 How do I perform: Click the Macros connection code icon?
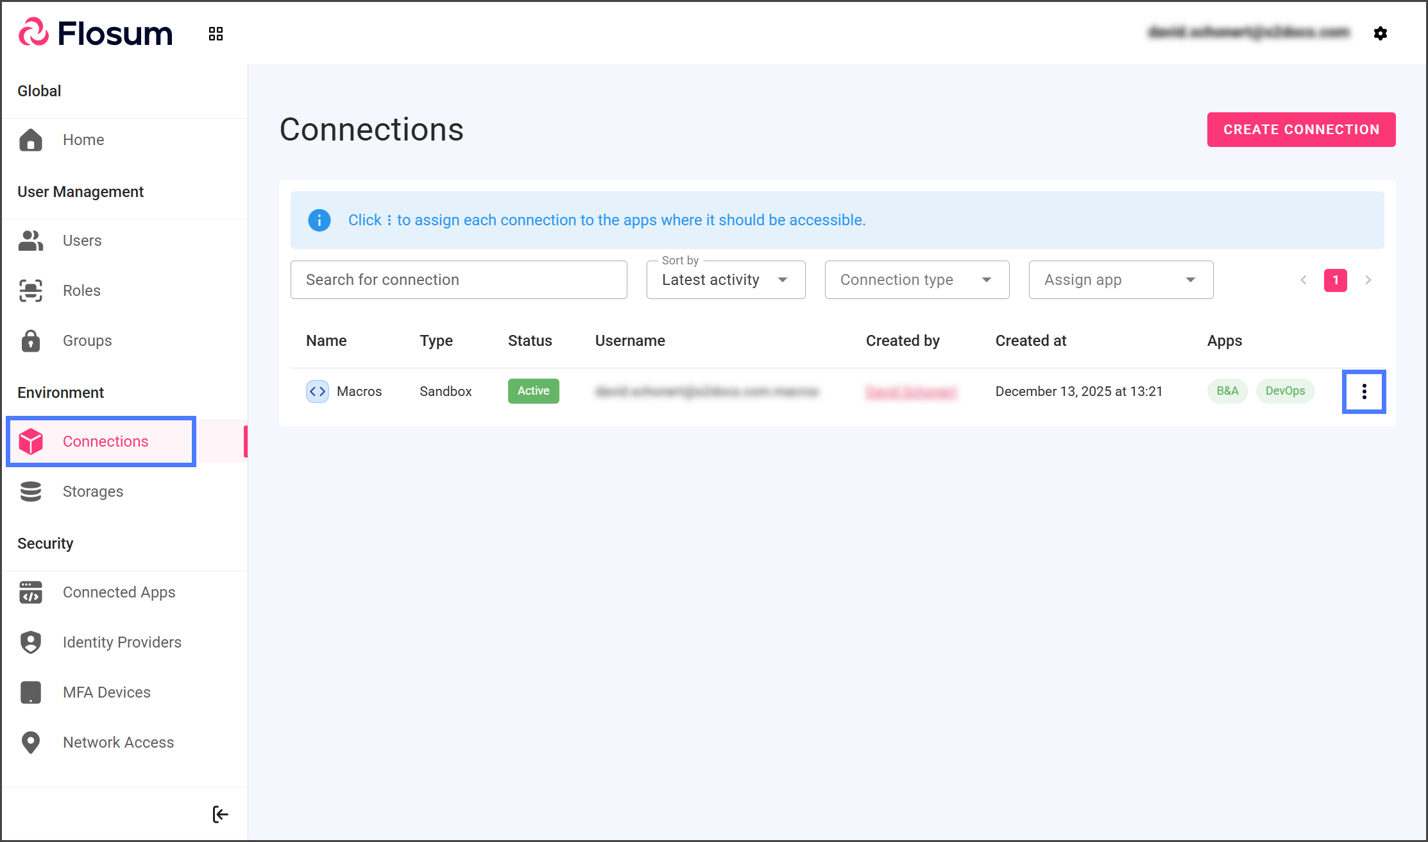[x=317, y=391]
